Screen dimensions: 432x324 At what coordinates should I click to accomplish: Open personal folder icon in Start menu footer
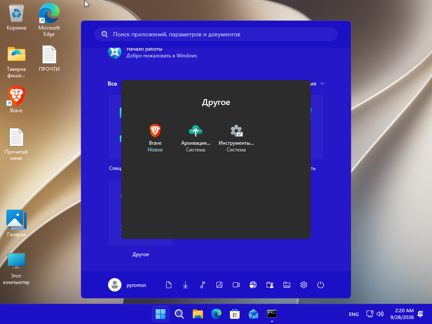pos(270,285)
